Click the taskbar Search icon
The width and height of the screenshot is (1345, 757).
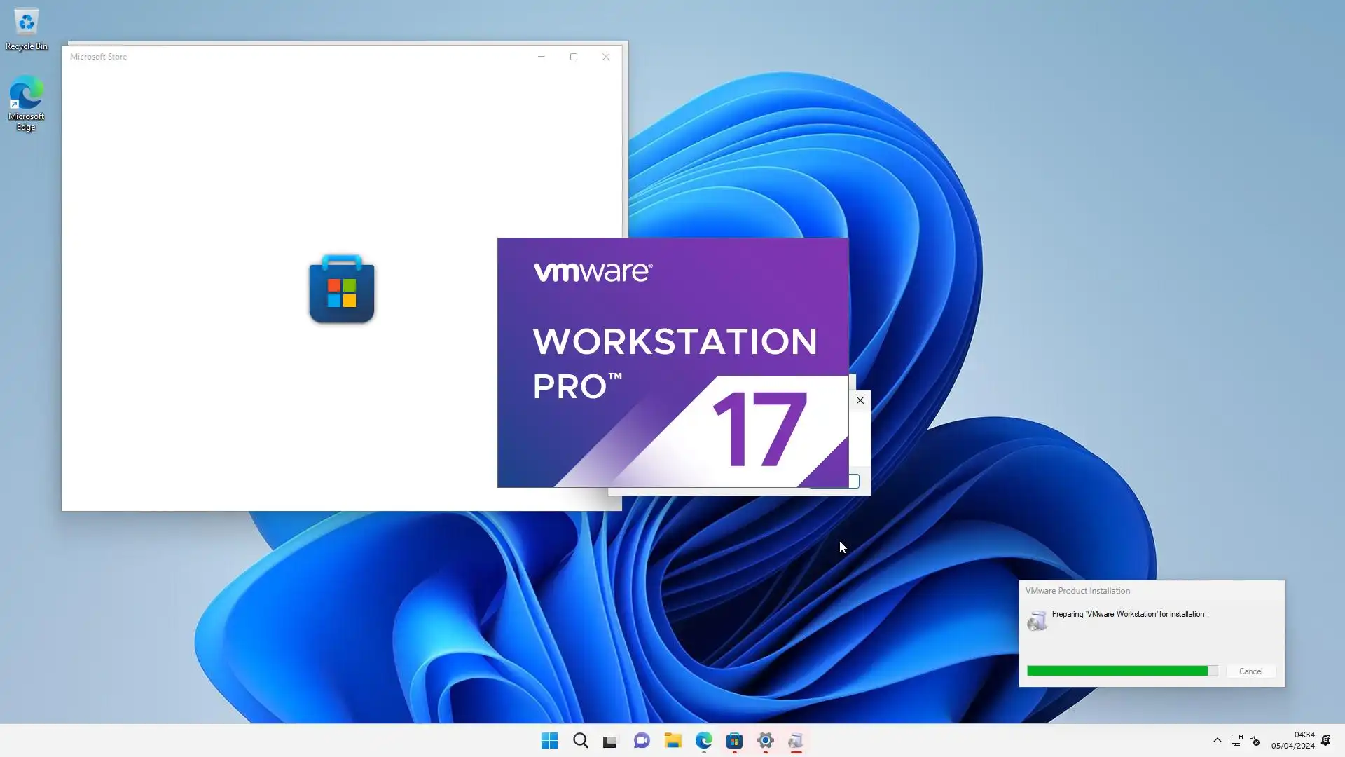click(580, 741)
